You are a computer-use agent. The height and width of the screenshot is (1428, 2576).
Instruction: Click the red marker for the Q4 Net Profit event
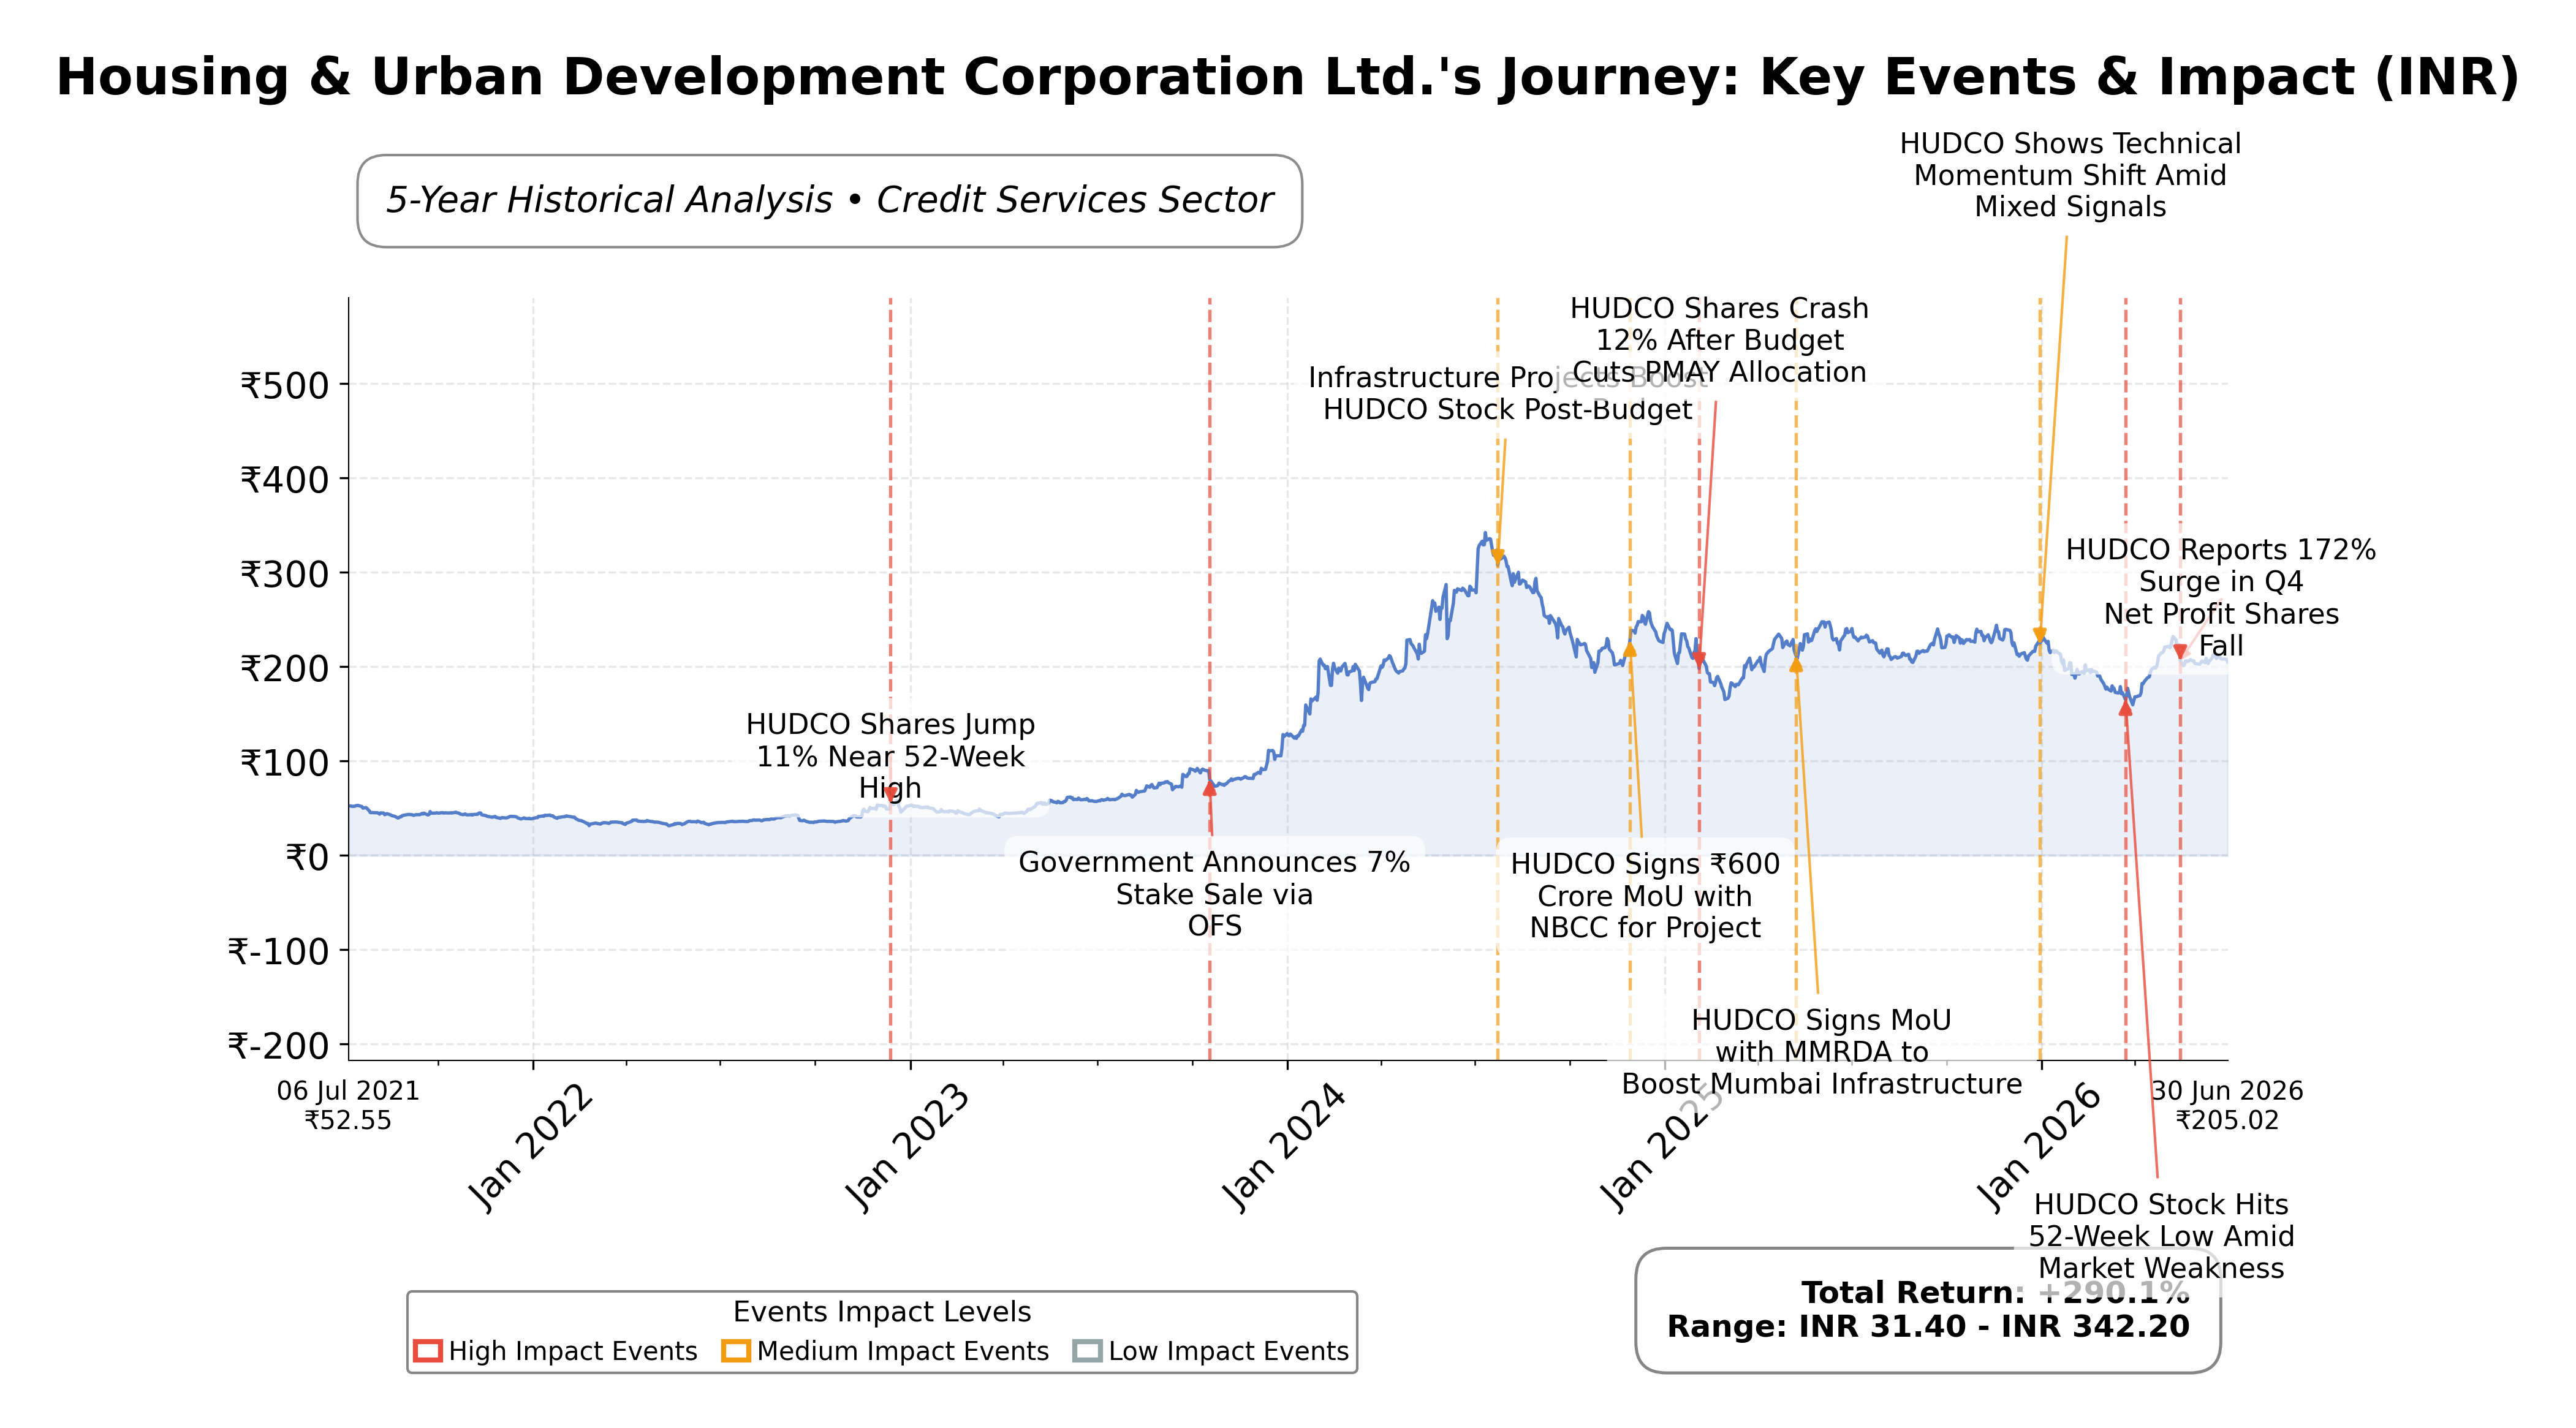click(x=2180, y=652)
